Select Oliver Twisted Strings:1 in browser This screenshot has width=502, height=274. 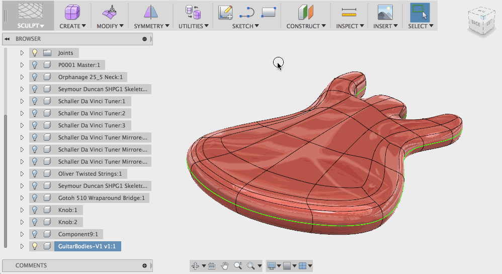click(90, 174)
